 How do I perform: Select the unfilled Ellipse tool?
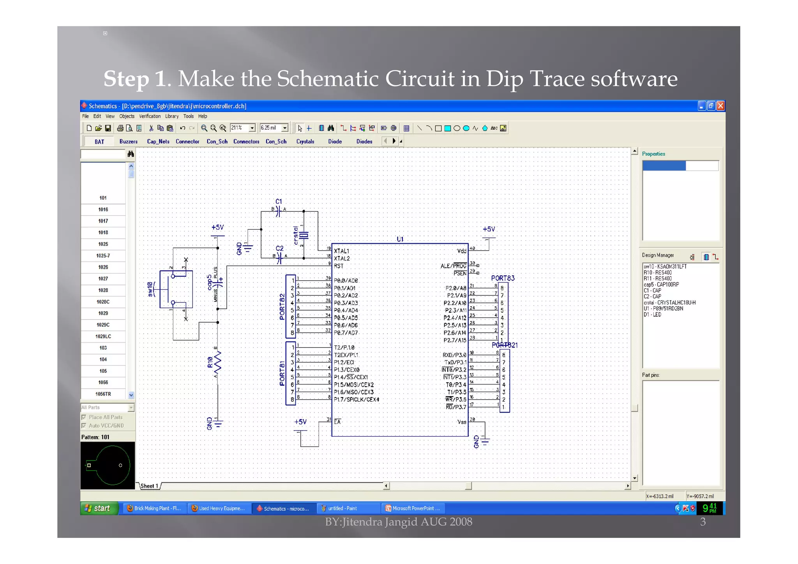tap(457, 128)
